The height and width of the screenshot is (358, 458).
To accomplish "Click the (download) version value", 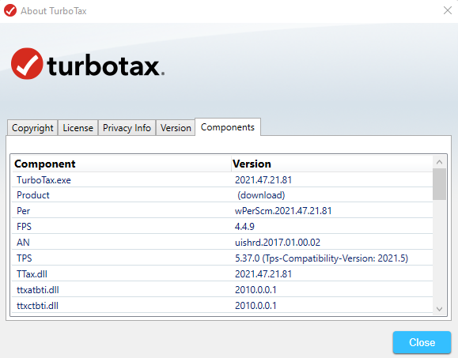I will pyautogui.click(x=261, y=195).
